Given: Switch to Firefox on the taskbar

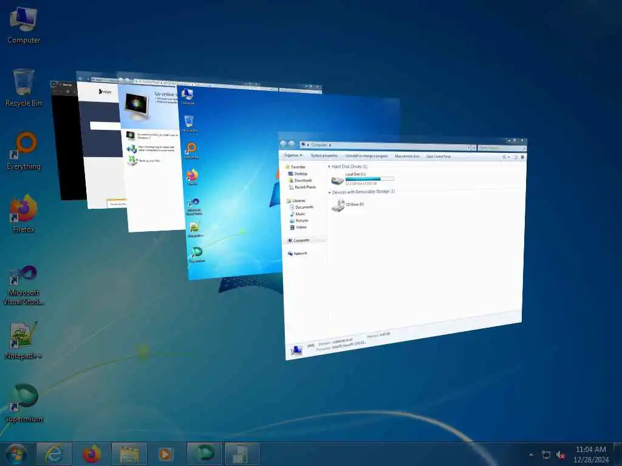Looking at the screenshot, I should click(x=92, y=454).
